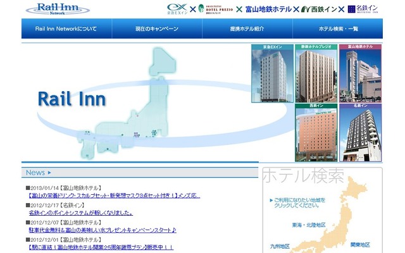Click the 名鉄イン header logo
Screen dimensions: 405x253
coord(363,9)
